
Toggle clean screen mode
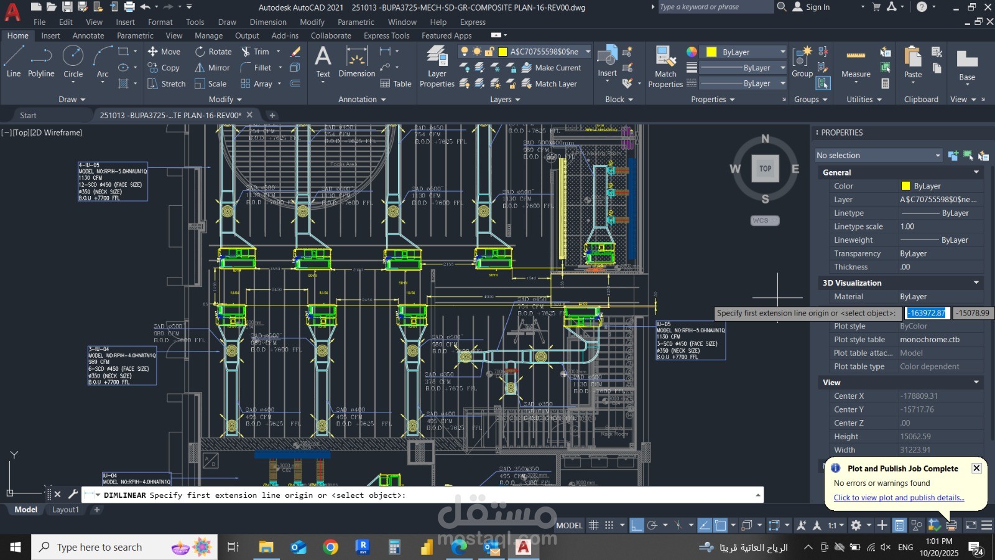[x=971, y=525]
